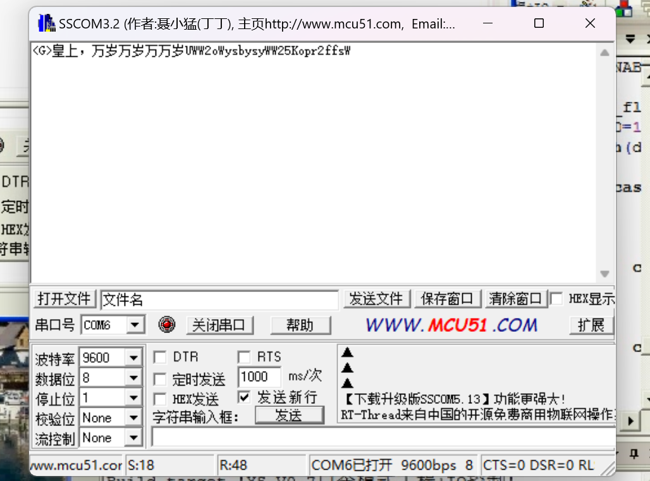Maximize the SSCOM3.2 window
650x481 pixels.
pyautogui.click(x=539, y=23)
